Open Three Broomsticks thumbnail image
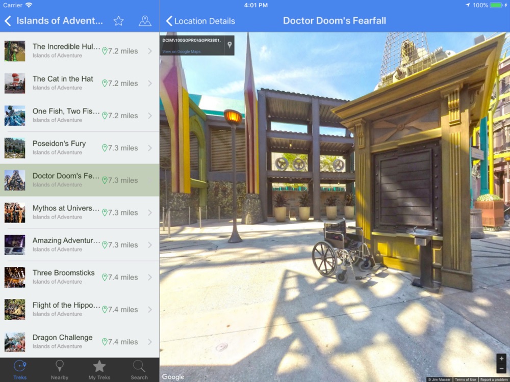This screenshot has width=510, height=382. tap(15, 277)
